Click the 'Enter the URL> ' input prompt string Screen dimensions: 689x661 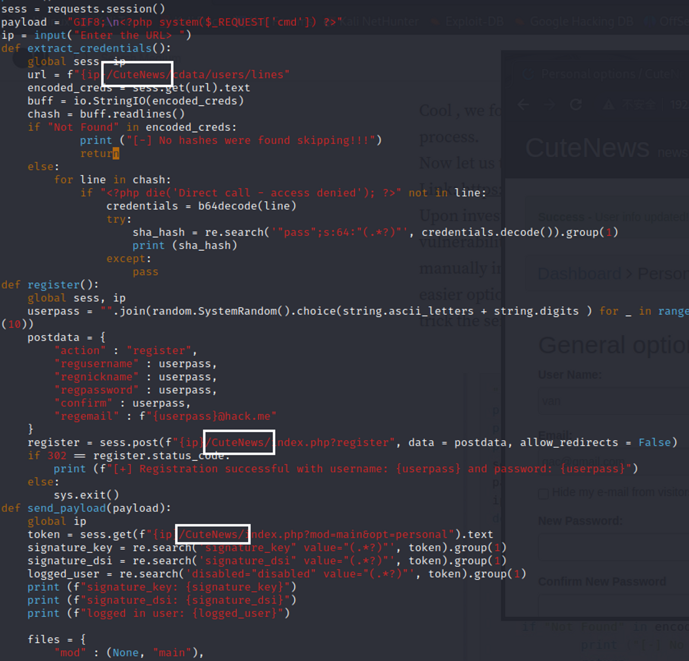130,35
